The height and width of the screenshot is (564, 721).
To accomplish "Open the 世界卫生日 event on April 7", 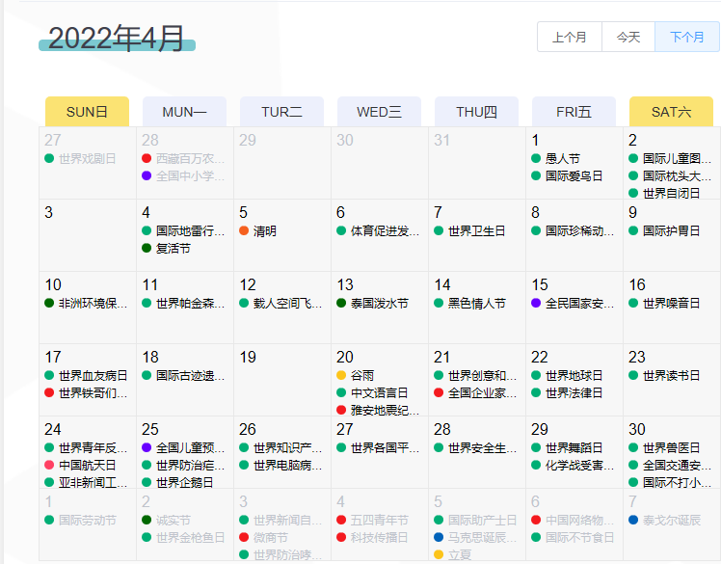I will pyautogui.click(x=476, y=231).
